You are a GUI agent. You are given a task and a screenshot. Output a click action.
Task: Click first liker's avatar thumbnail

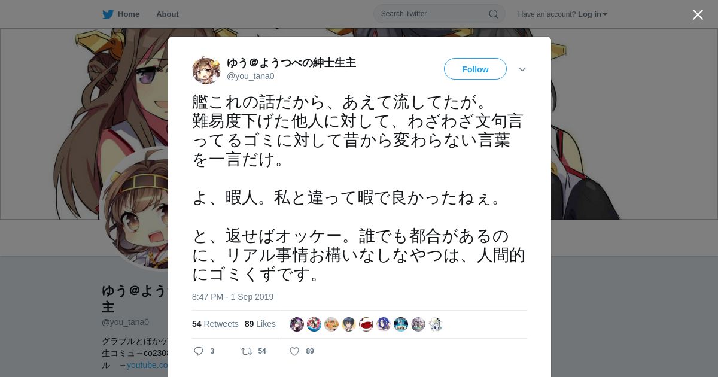click(297, 324)
